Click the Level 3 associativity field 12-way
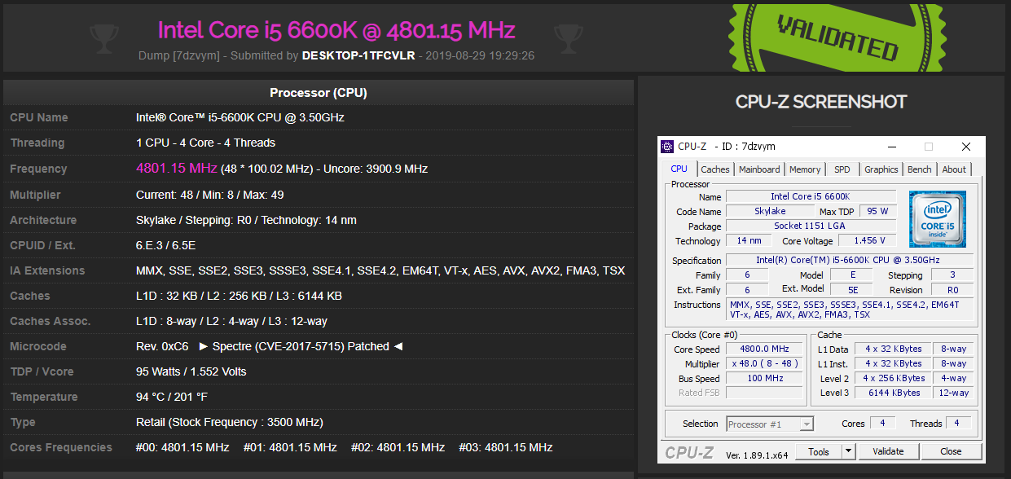This screenshot has width=1011, height=479. coord(953,393)
